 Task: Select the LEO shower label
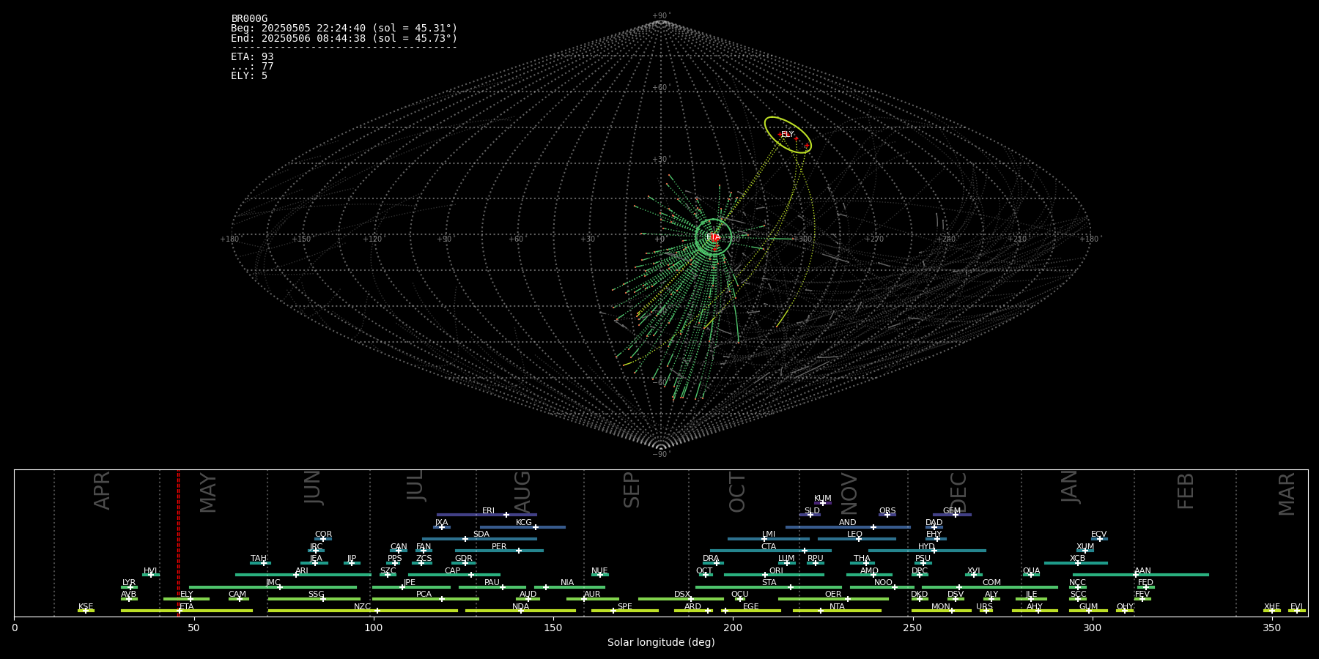point(854,535)
